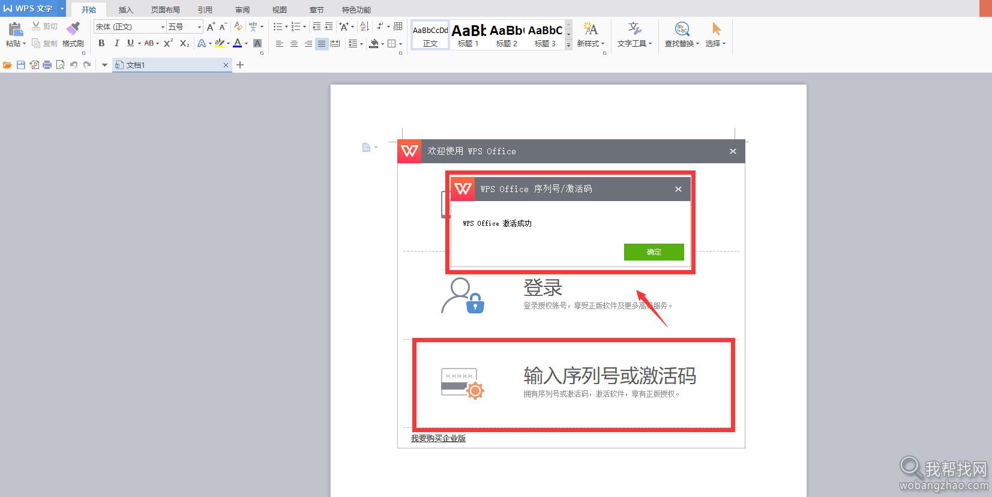Screen dimensions: 992x497
Task: Click the sort A-Z icon
Action: click(x=364, y=26)
